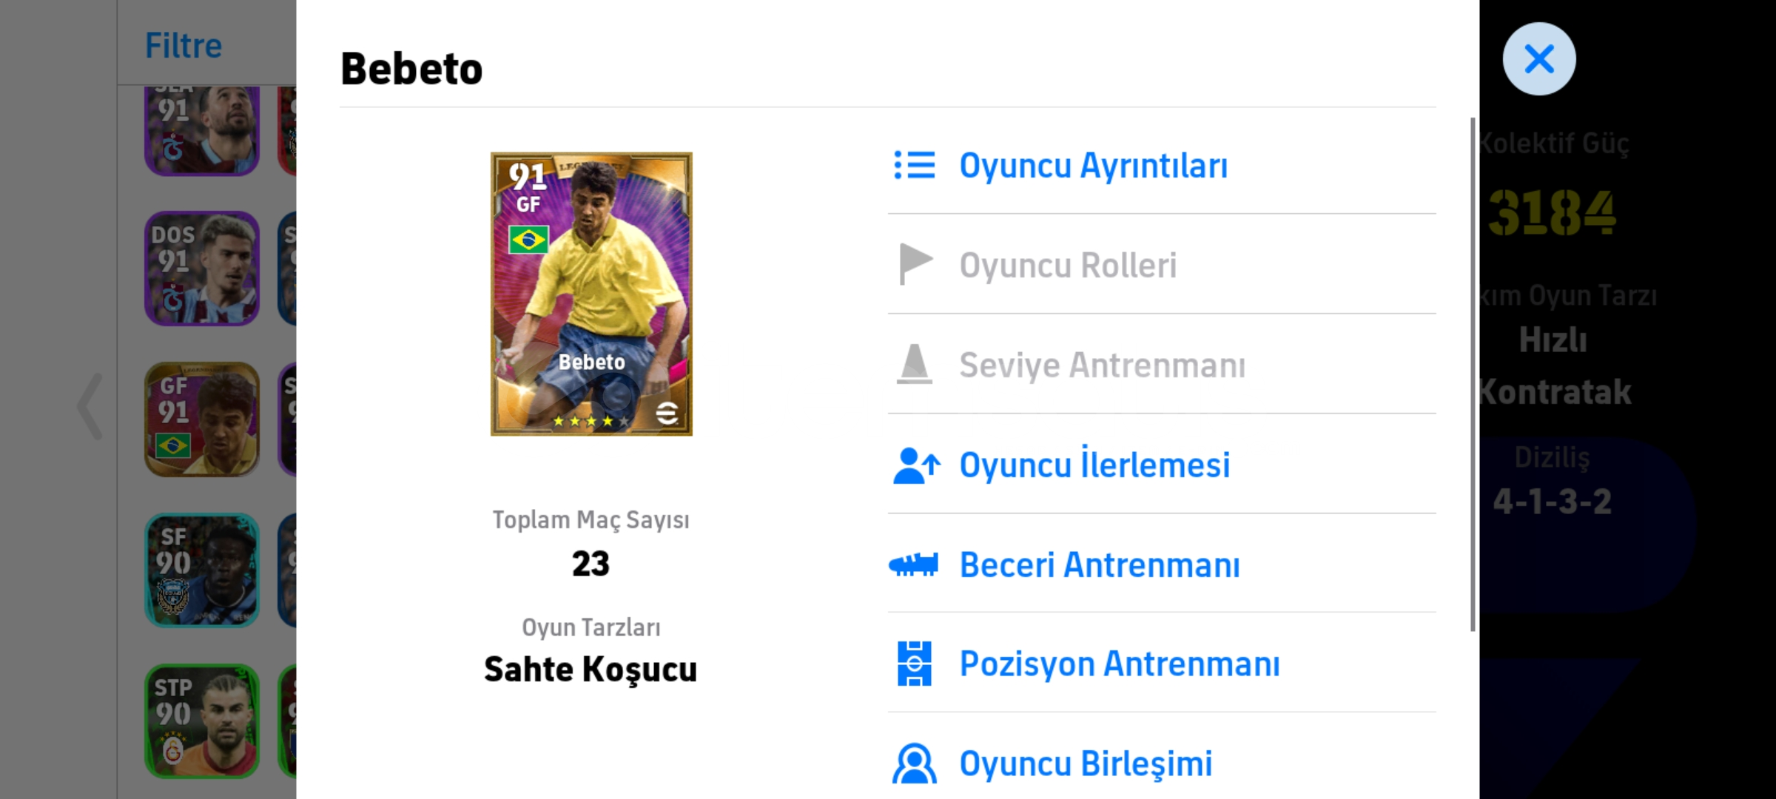Image resolution: width=1776 pixels, height=799 pixels.
Task: Click the football boot icon for Beceri Antrenmanı
Action: coord(914,565)
